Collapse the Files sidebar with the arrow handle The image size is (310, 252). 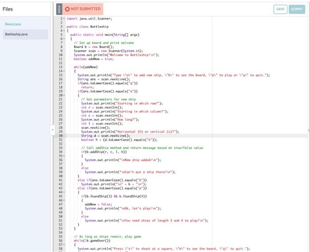point(52,130)
